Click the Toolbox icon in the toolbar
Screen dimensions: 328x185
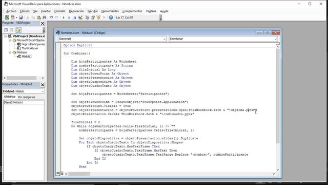click(x=104, y=17)
